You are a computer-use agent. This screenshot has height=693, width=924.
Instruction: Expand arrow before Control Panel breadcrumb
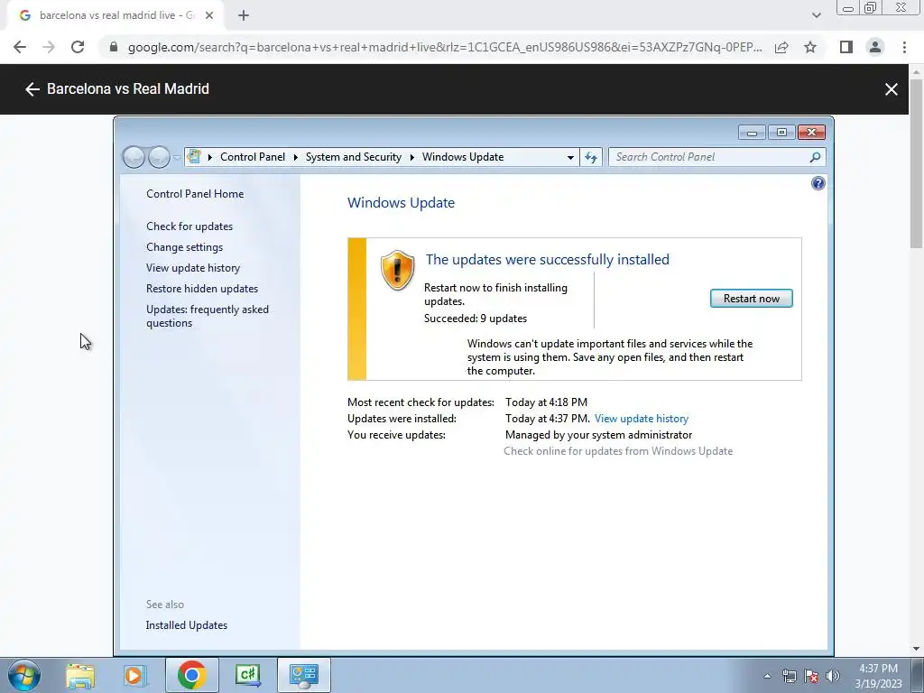click(x=209, y=157)
